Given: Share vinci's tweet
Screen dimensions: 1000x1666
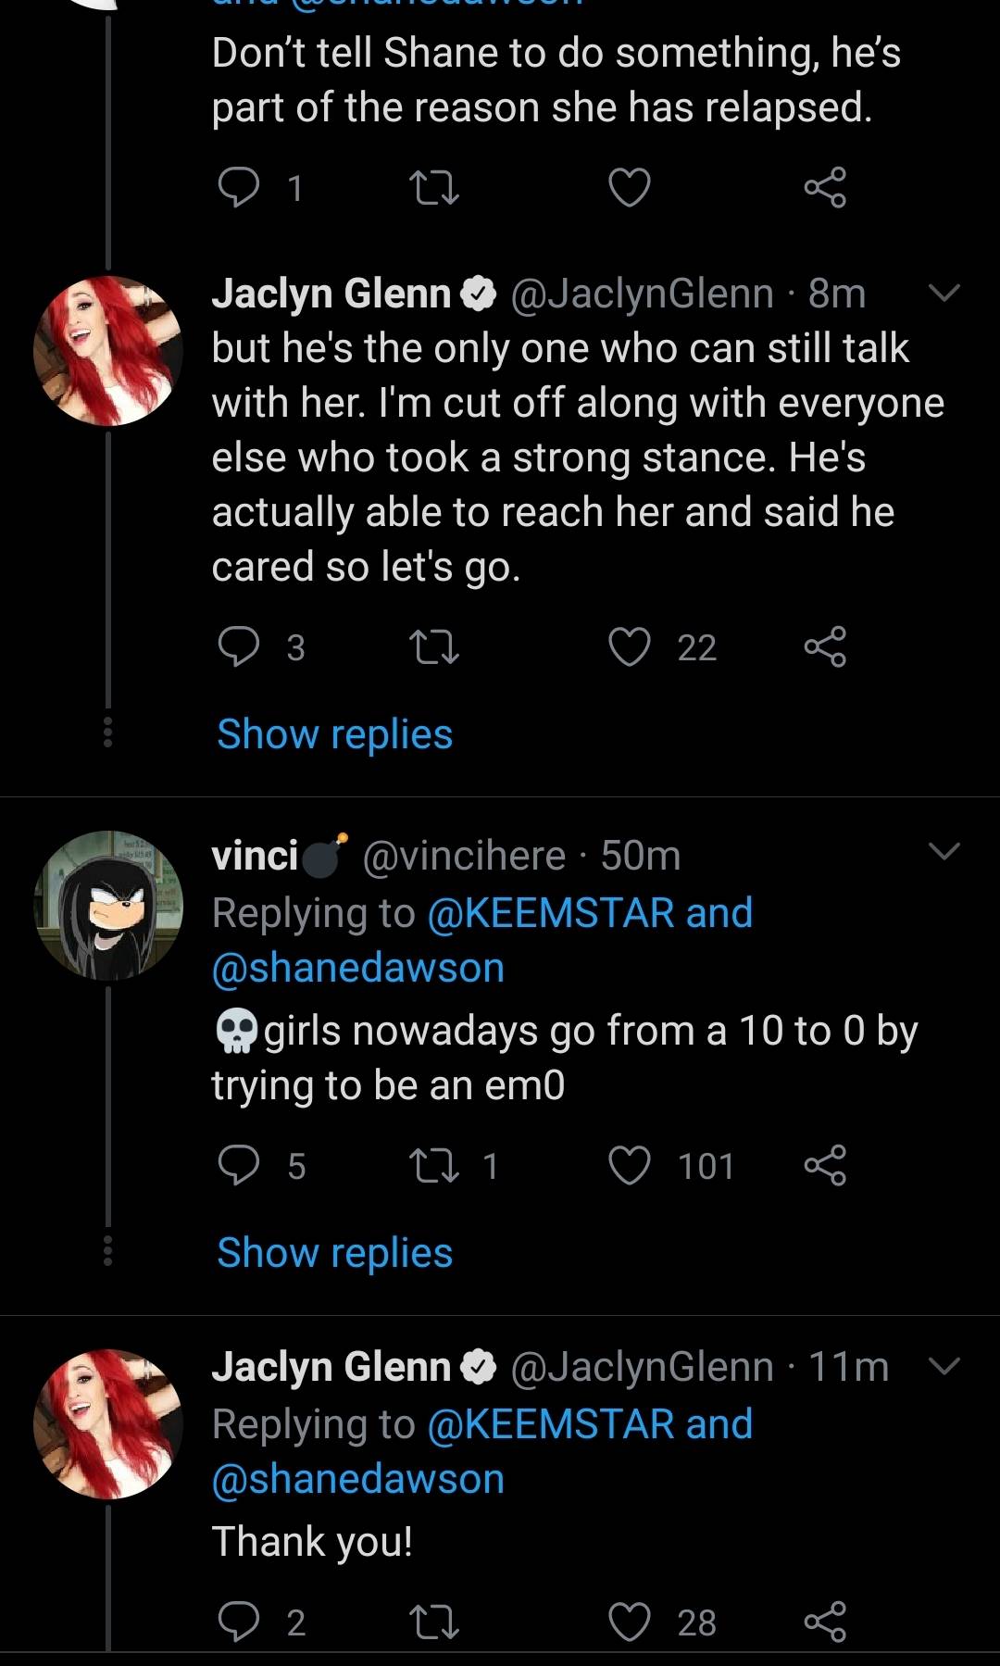Looking at the screenshot, I should [x=824, y=1165].
